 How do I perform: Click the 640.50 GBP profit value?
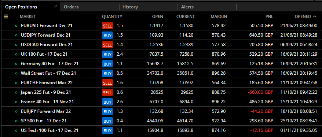261,35
